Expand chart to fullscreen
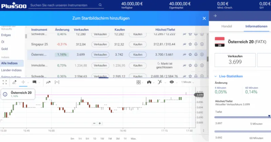Viewport: 271px width, 142px height. 5,82
